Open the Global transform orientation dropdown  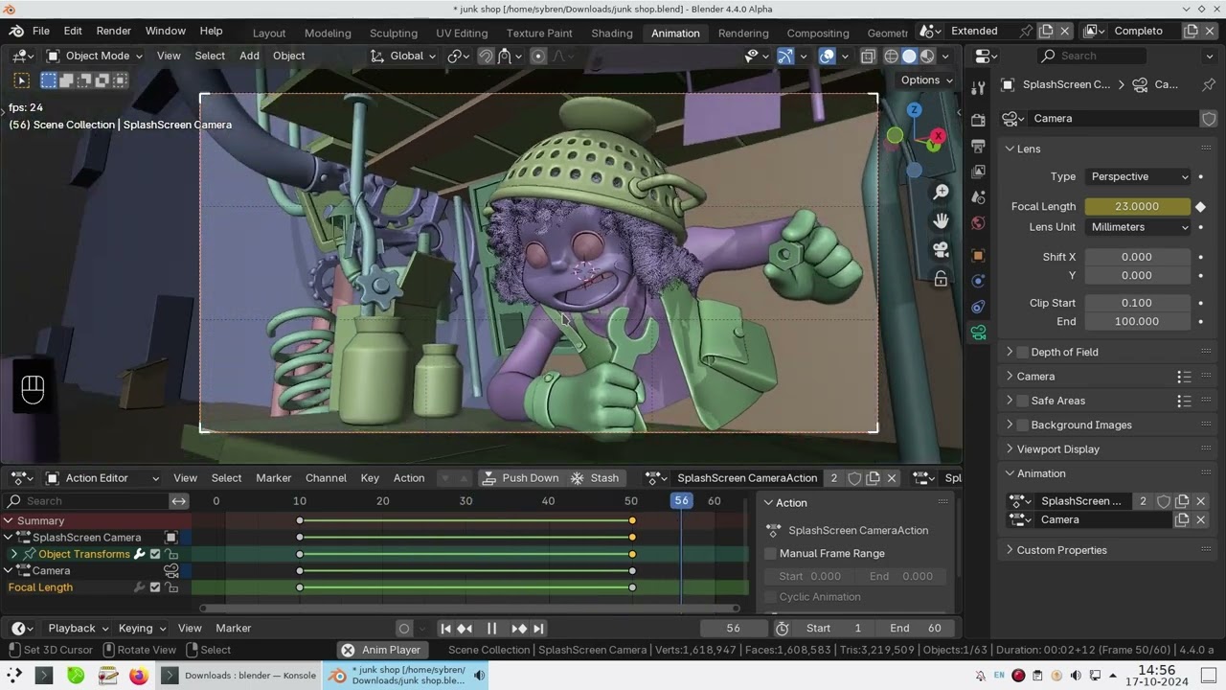pos(403,56)
